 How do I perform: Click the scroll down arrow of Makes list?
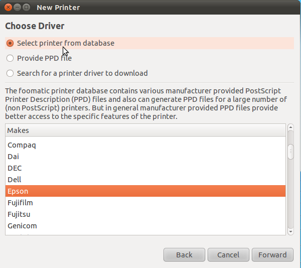tap(290, 231)
